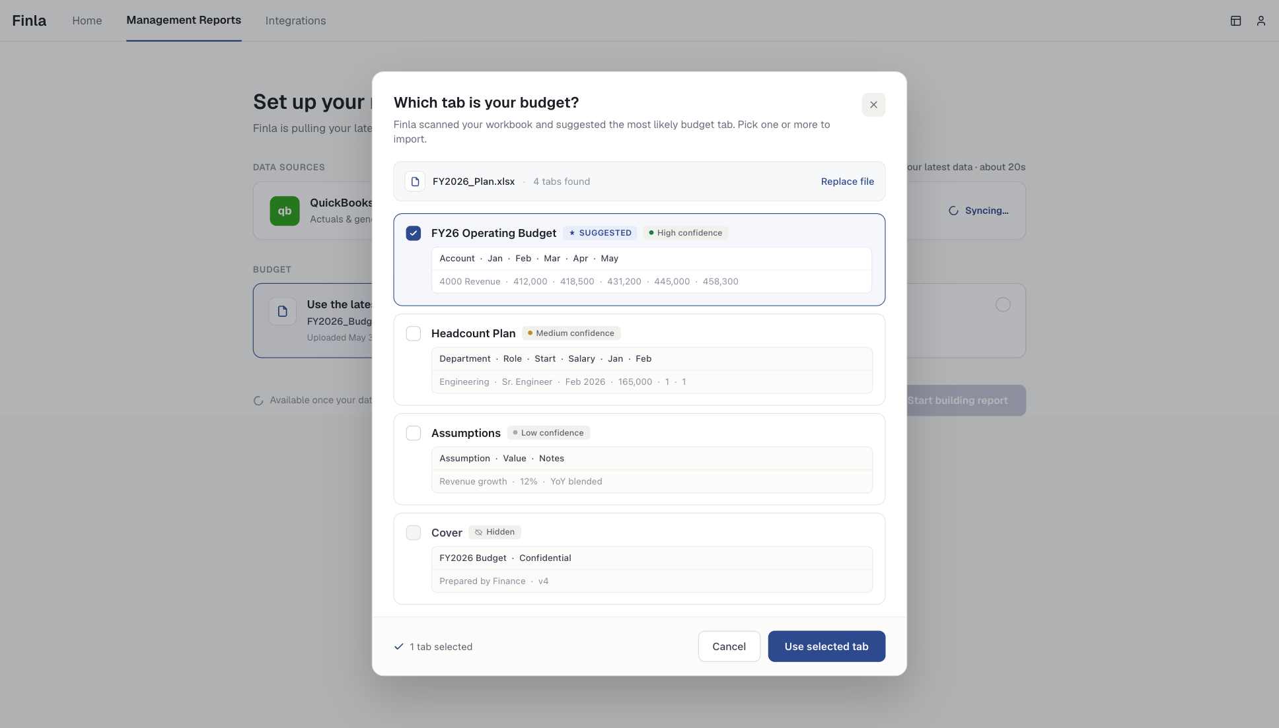Open the Integrations nav item
1279x728 pixels.
pyautogui.click(x=295, y=20)
